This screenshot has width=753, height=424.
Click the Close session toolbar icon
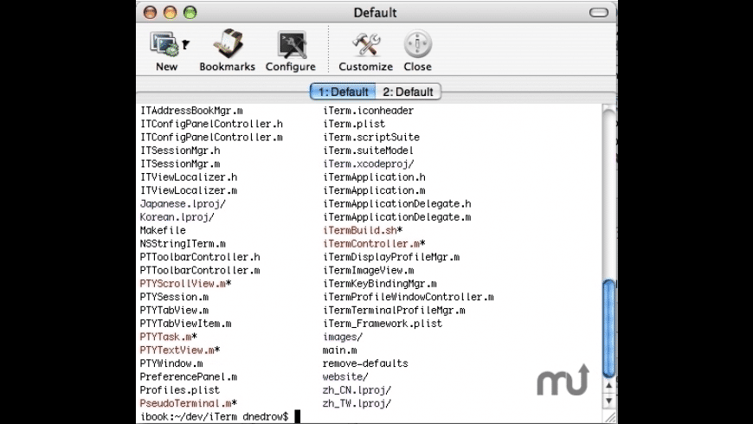(x=417, y=50)
